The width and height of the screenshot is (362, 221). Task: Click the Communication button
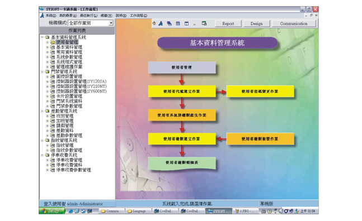tap(294, 23)
